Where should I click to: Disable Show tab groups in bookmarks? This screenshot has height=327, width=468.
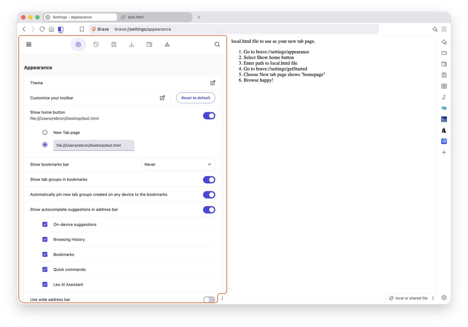(209, 180)
